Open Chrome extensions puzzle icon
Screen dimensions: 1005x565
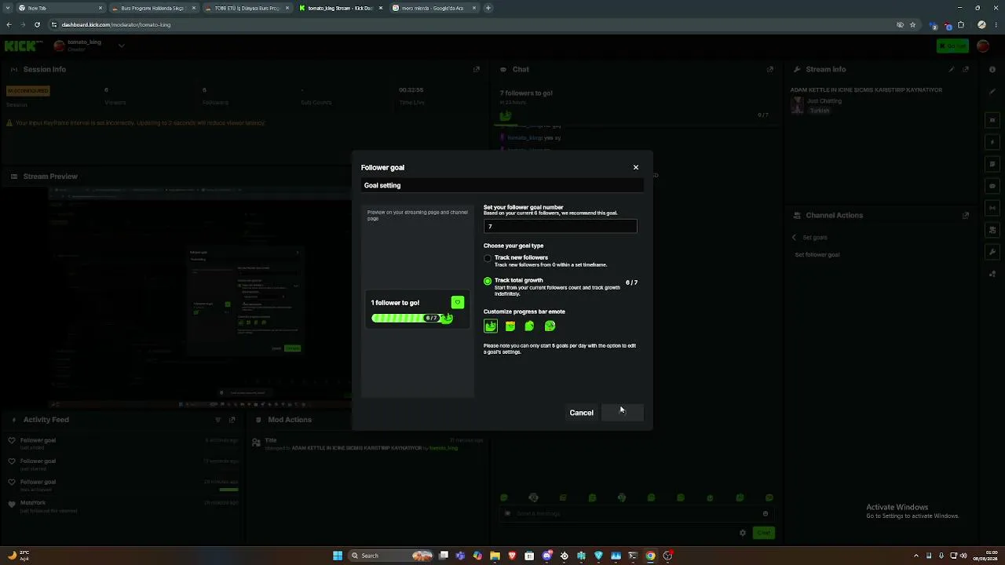pos(960,24)
